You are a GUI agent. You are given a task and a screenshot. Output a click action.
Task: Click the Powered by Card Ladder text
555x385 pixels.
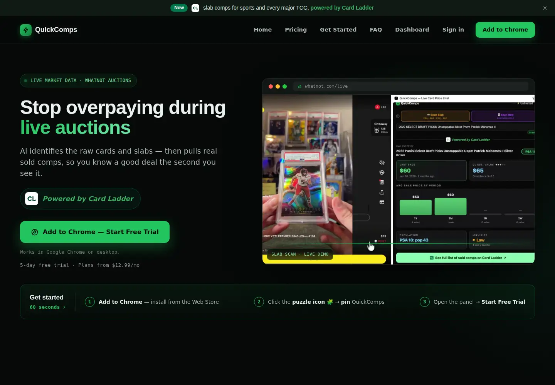88,199
